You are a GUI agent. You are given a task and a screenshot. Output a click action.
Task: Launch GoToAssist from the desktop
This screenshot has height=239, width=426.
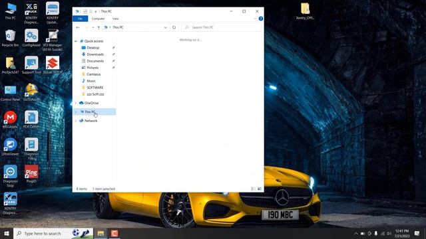[31, 93]
